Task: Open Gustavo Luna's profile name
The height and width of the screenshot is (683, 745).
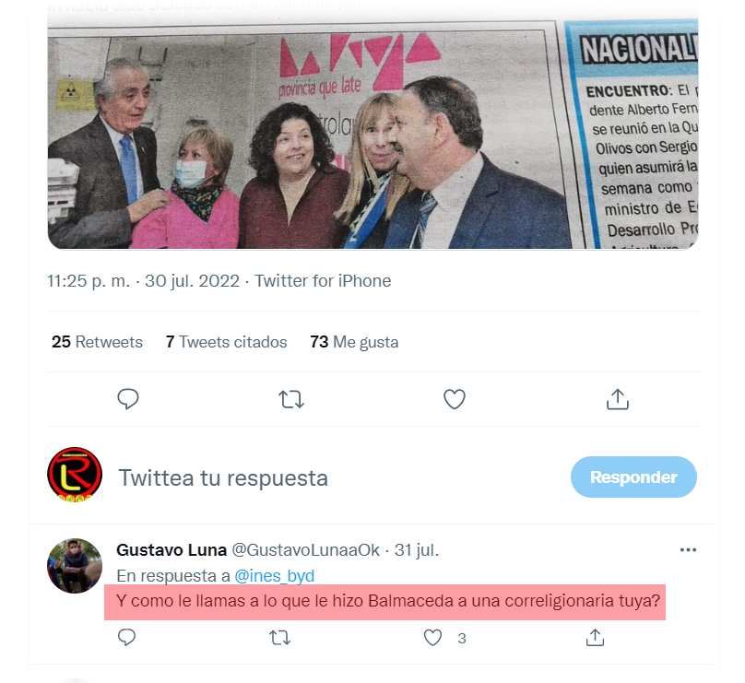Action: click(171, 550)
